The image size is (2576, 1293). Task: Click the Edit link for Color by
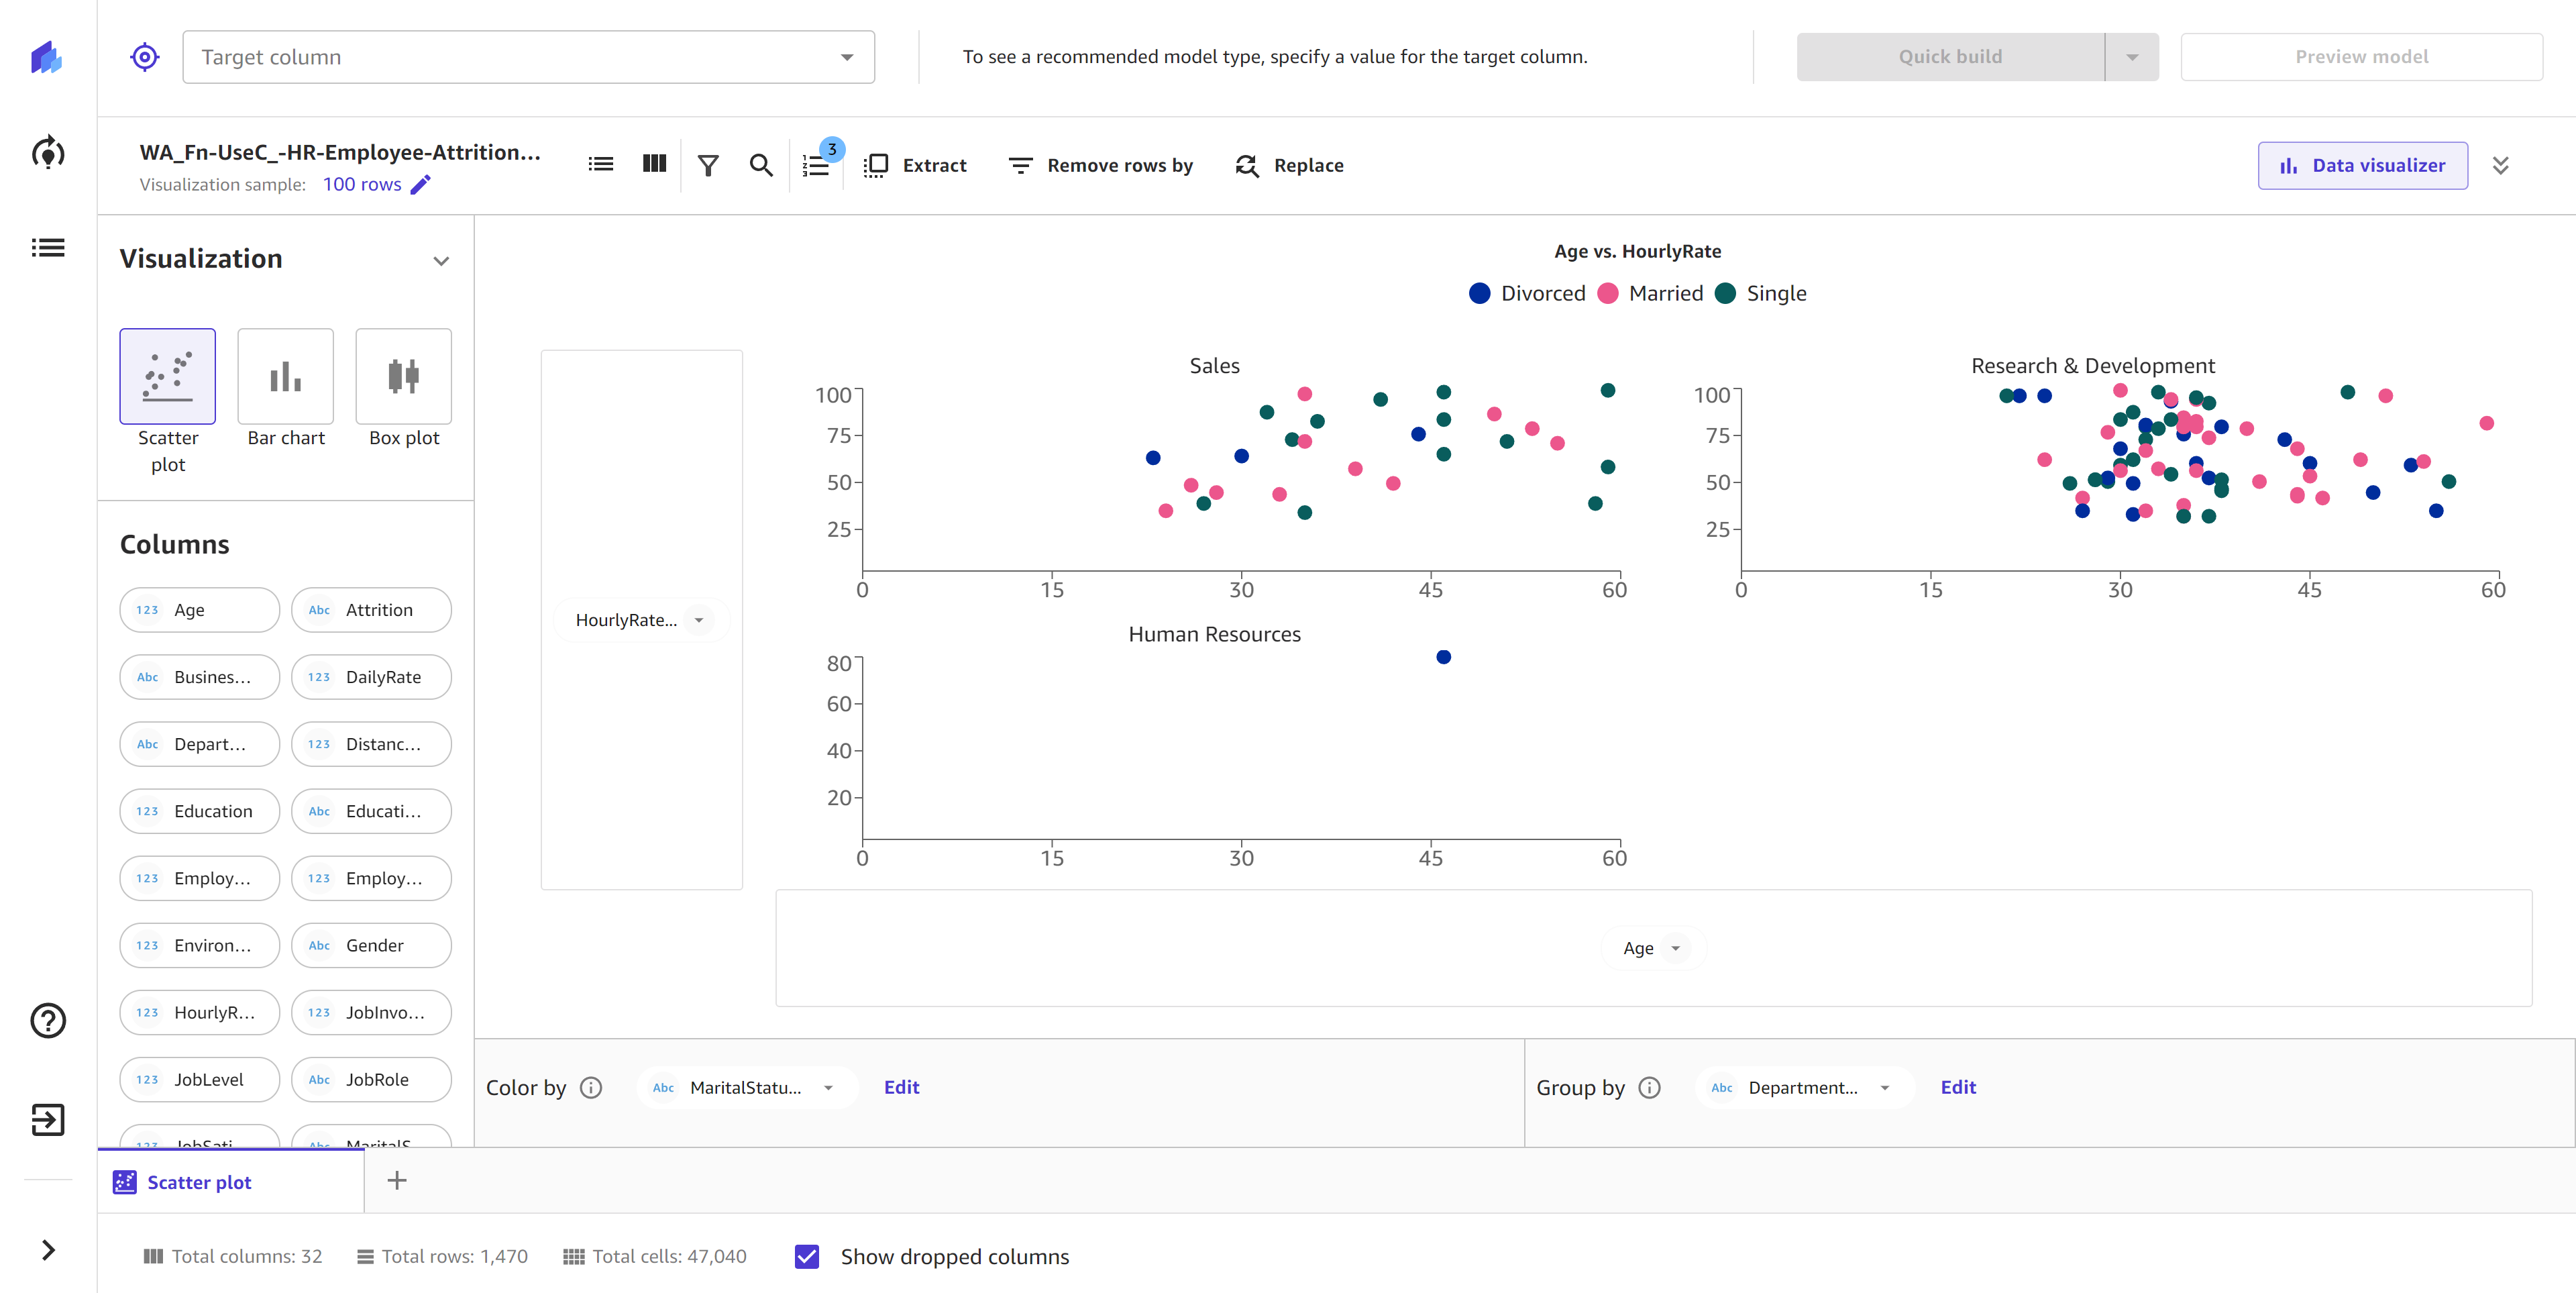[902, 1087]
